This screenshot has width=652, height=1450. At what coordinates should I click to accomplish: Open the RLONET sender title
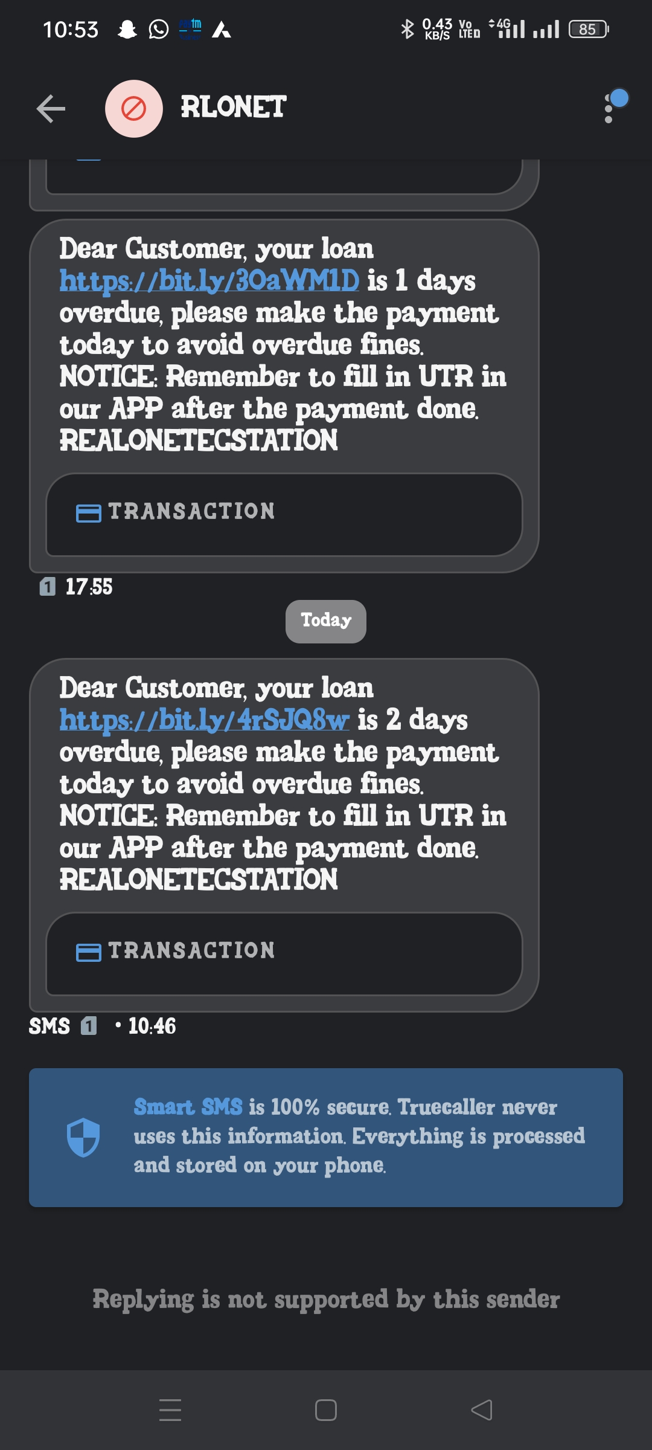pyautogui.click(x=233, y=108)
